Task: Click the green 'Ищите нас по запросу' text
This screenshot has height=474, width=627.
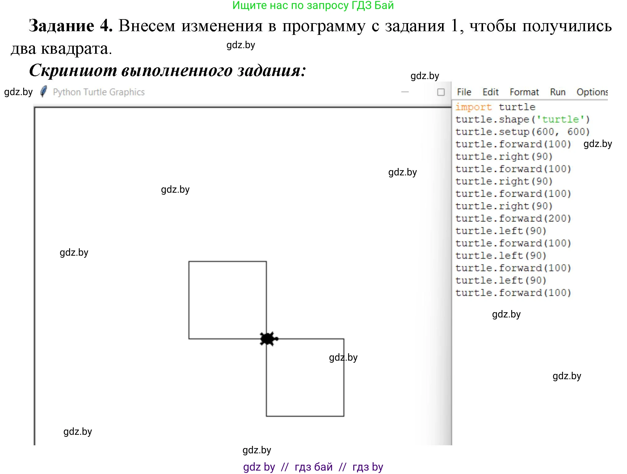Action: 313,6
